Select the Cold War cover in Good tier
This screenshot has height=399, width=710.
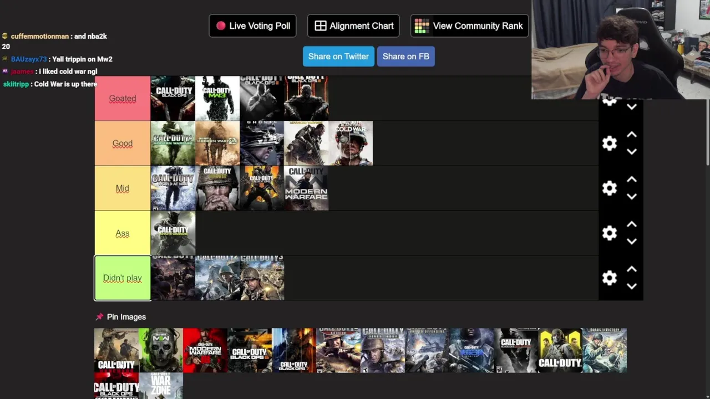[351, 144]
